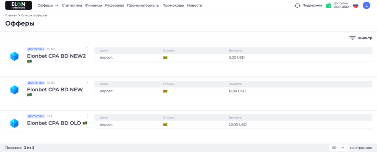This screenshot has height=166, width=377.
Task: Click ДОСТУПЕН badge of ID 166
Action: [36, 49]
